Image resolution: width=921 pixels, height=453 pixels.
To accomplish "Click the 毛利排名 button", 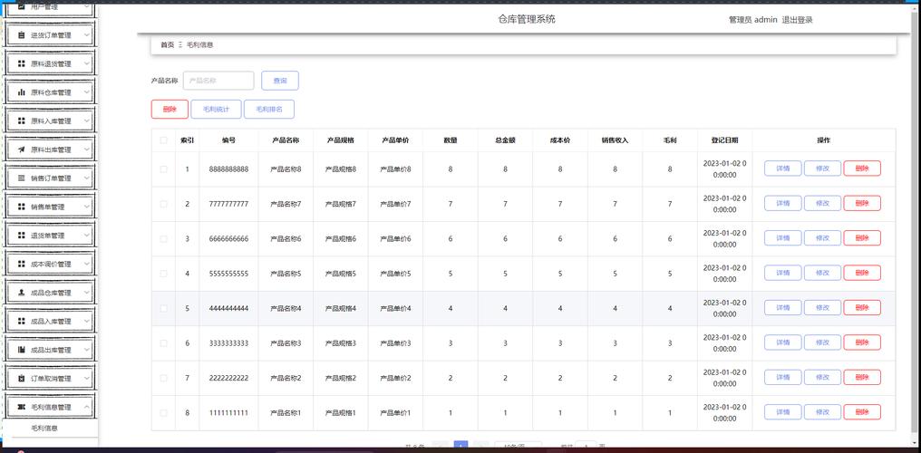I will click(269, 109).
